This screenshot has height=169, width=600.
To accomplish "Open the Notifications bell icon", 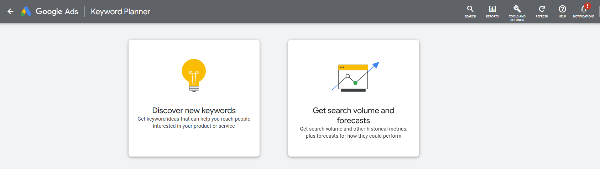I will [x=583, y=9].
